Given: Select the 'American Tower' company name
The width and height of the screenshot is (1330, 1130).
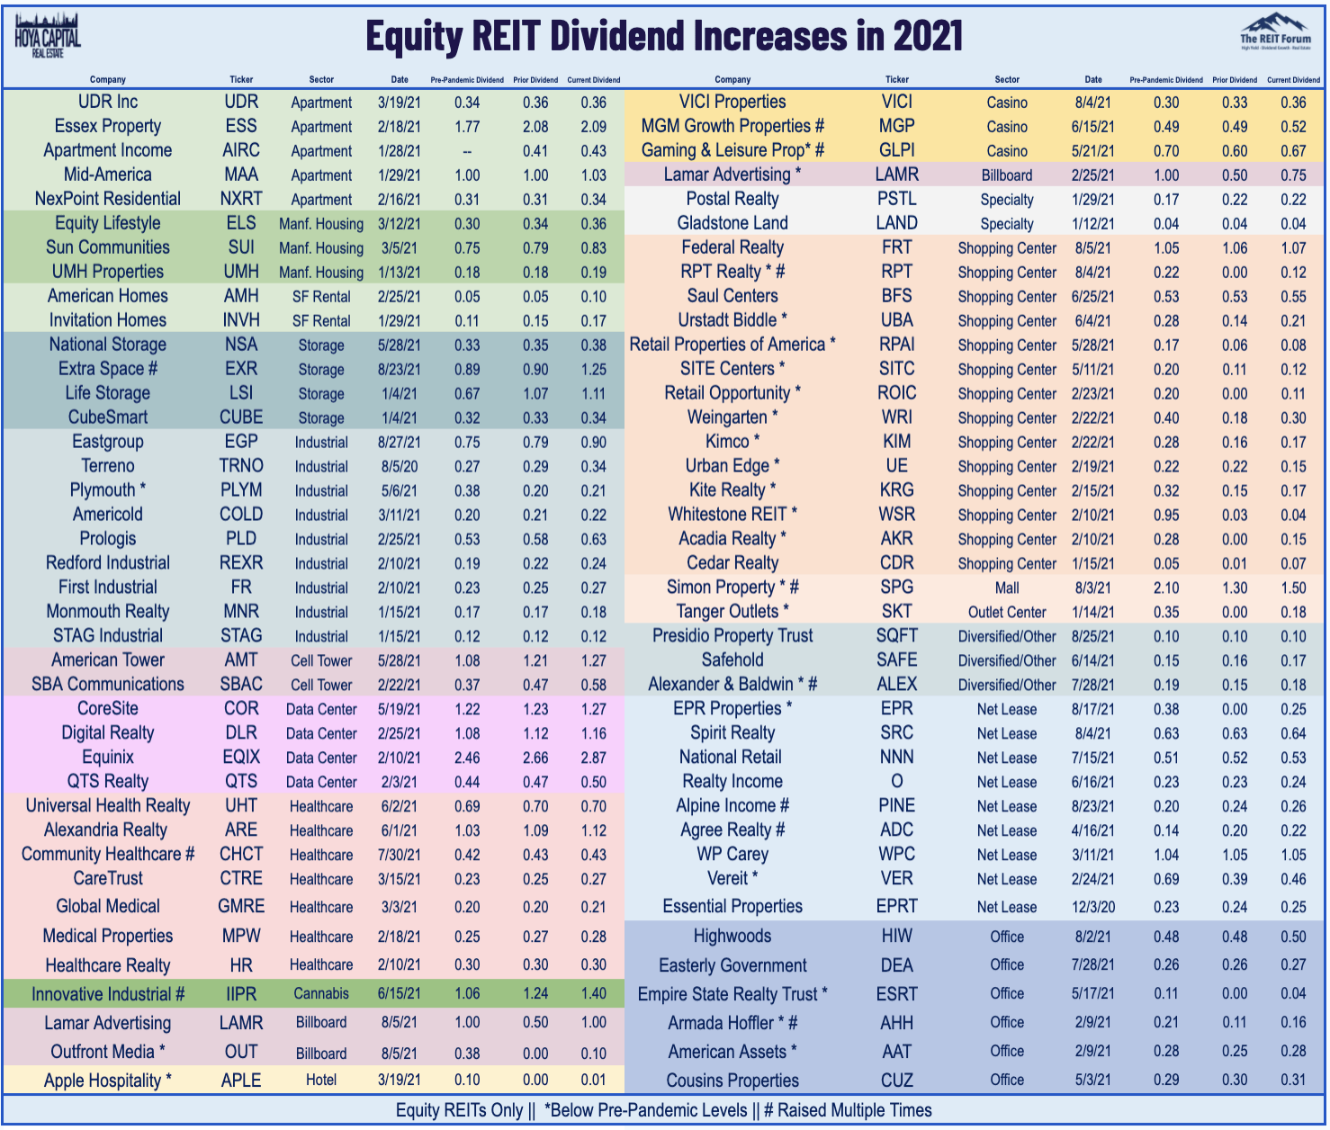Looking at the screenshot, I should click(108, 660).
